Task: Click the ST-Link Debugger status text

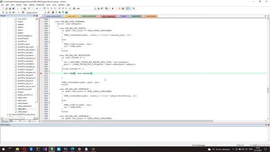Action: [x=199, y=145]
